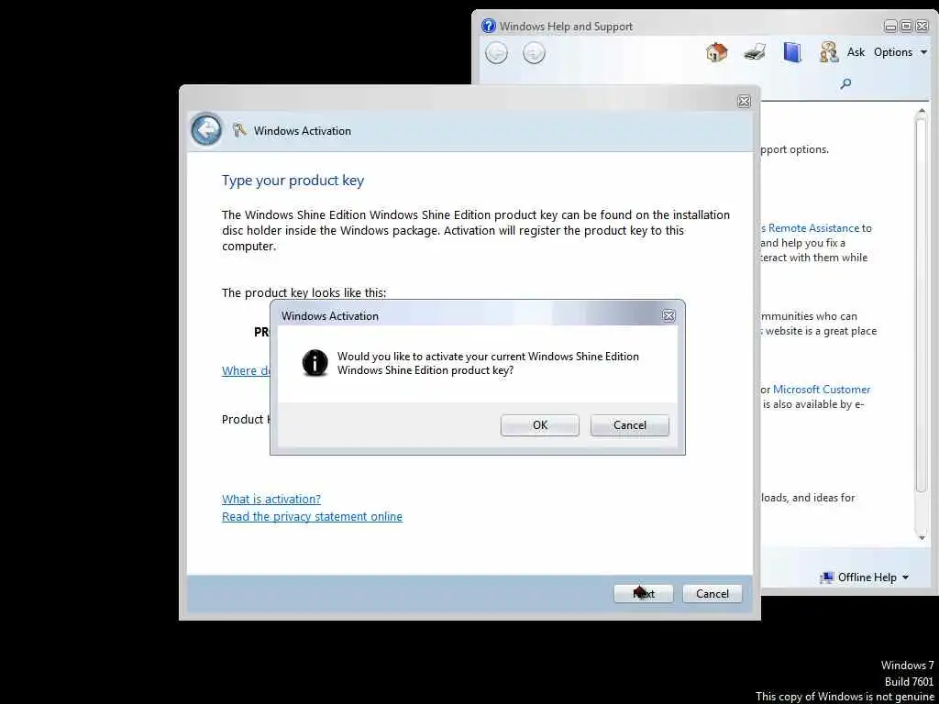
Task: Click the Help window's blue question mark icon
Action: click(489, 26)
